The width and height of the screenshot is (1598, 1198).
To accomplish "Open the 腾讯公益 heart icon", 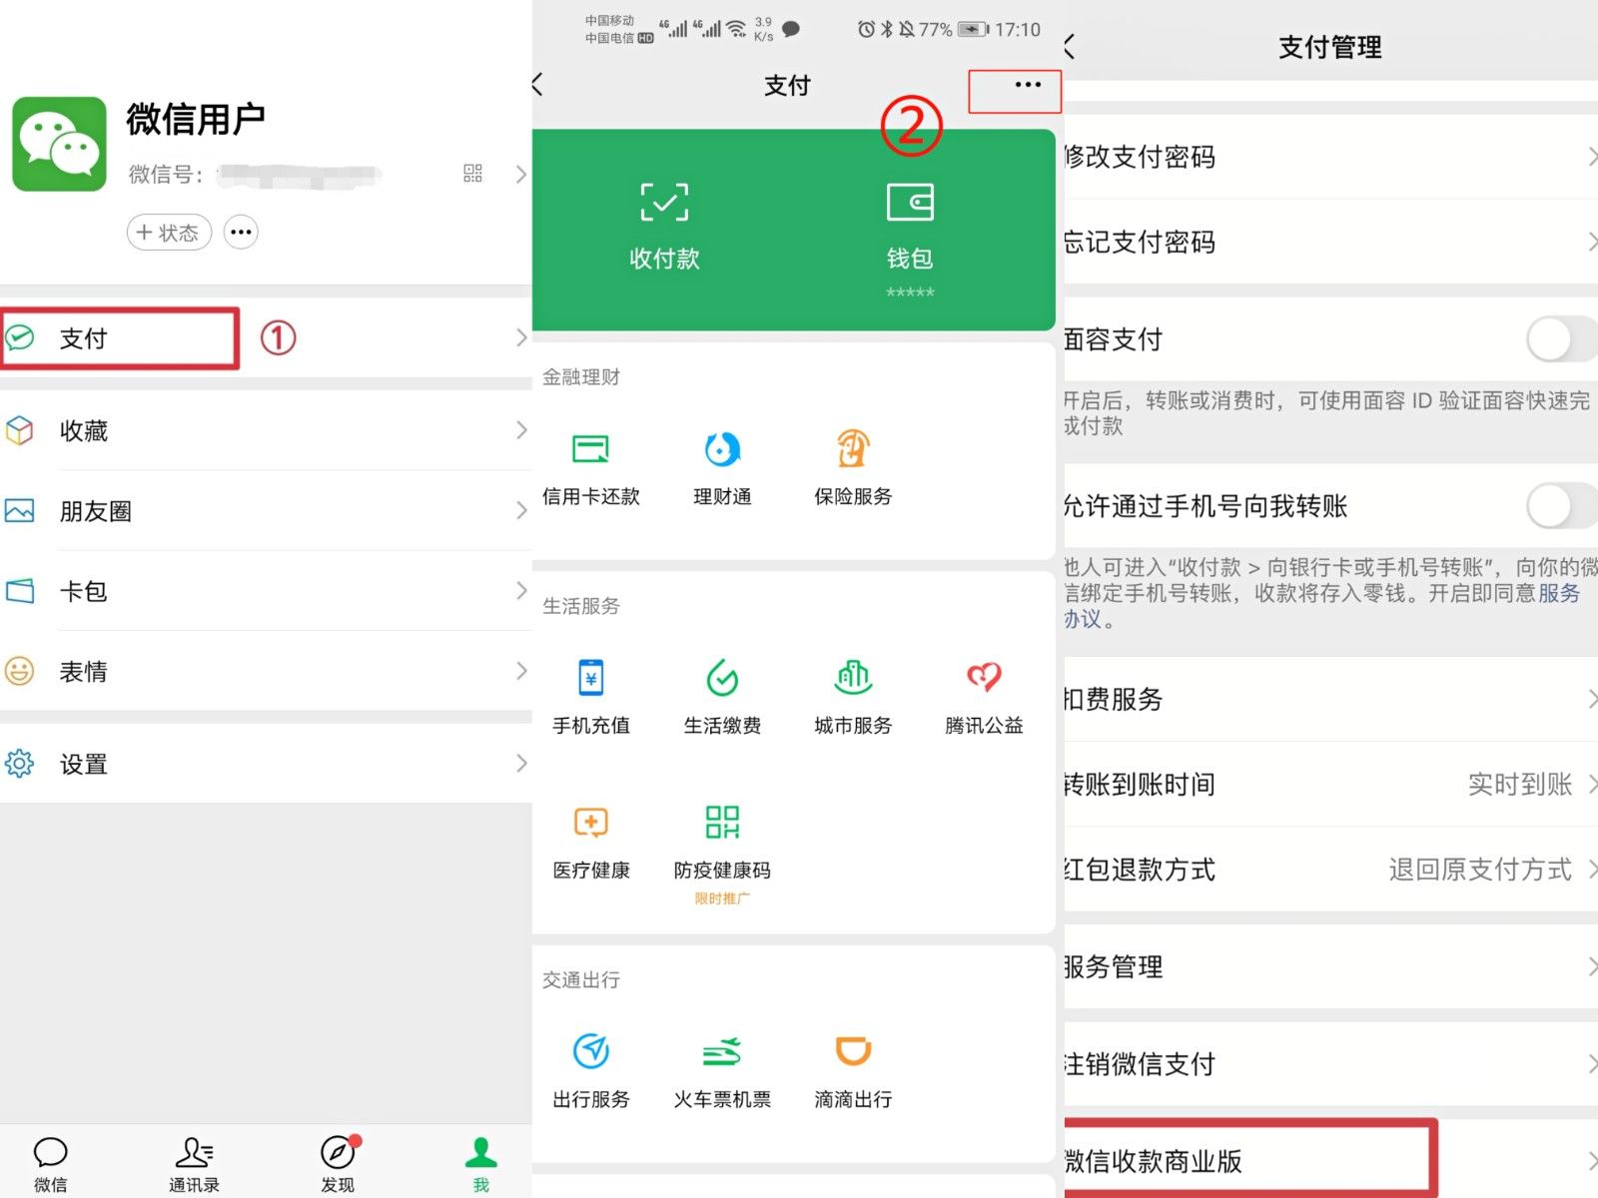I will pos(984,678).
